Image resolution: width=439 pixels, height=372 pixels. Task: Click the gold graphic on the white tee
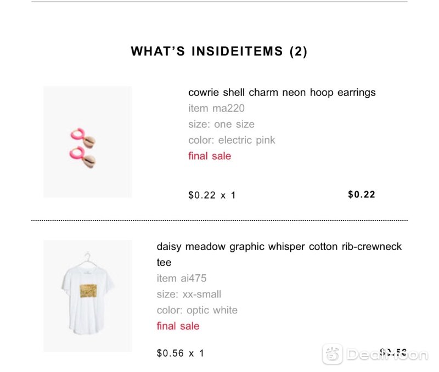pyautogui.click(x=88, y=291)
